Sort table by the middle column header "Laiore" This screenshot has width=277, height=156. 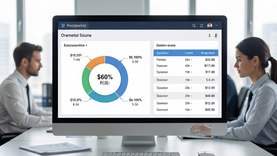coord(189,53)
